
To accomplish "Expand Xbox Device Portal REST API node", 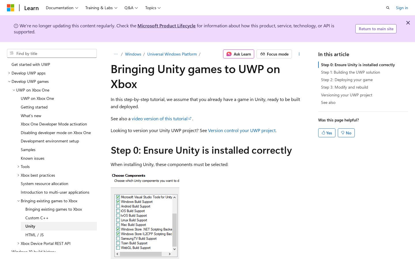I will tap(18, 243).
